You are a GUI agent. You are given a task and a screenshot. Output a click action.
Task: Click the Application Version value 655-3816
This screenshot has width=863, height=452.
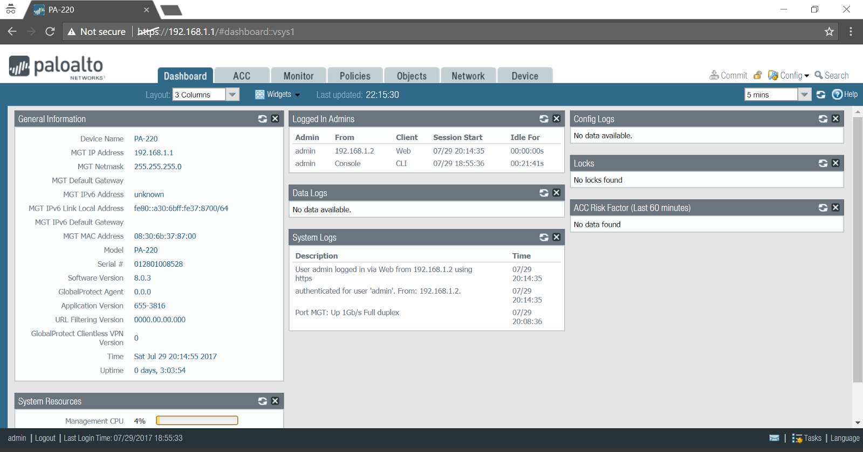(149, 305)
